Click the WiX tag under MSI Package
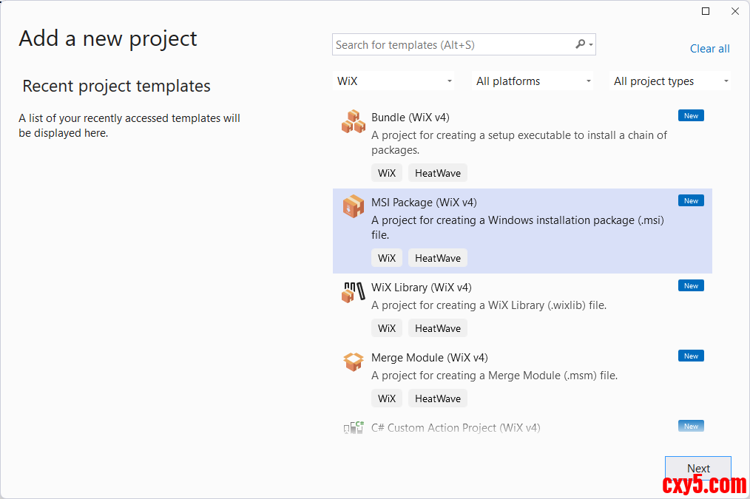This screenshot has width=750, height=499. tap(387, 258)
